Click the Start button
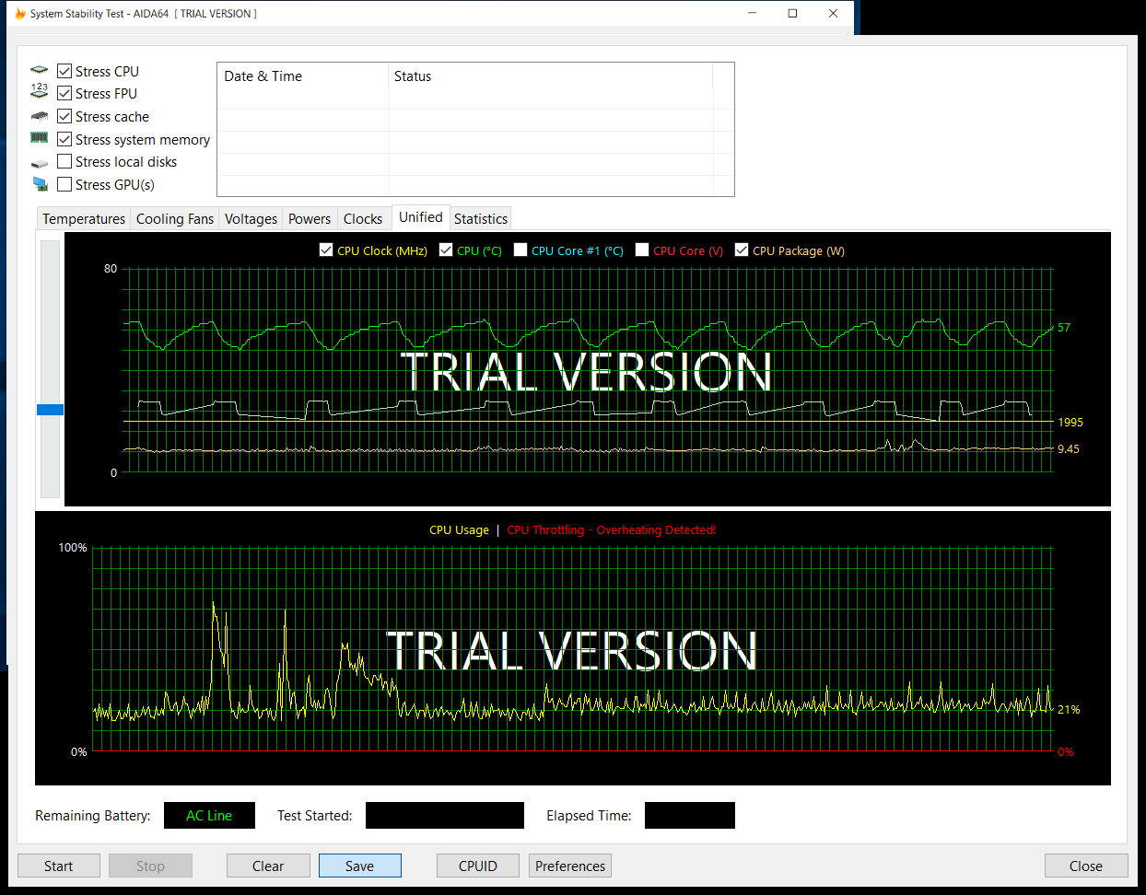This screenshot has width=1146, height=895. click(x=58, y=866)
